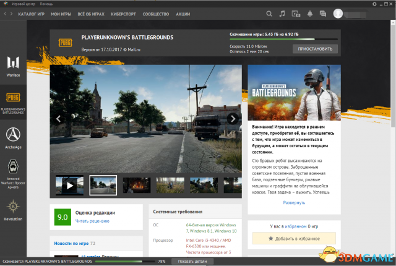Select Warface in the sidebar
396x266 pixels.
[x=13, y=66]
